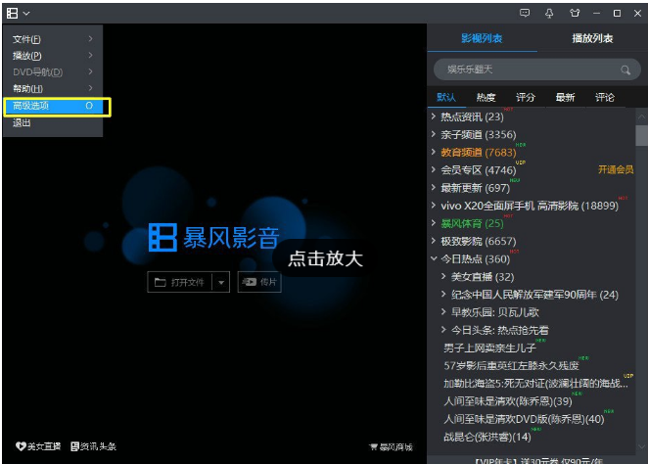Open 资讯头条 at bottom bar
The width and height of the screenshot is (648, 464).
pyautogui.click(x=93, y=446)
